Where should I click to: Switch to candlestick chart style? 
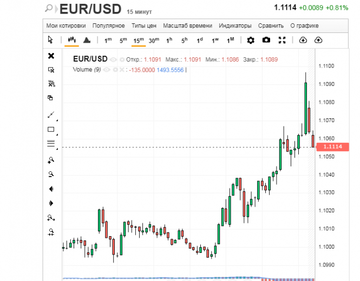pos(71,40)
